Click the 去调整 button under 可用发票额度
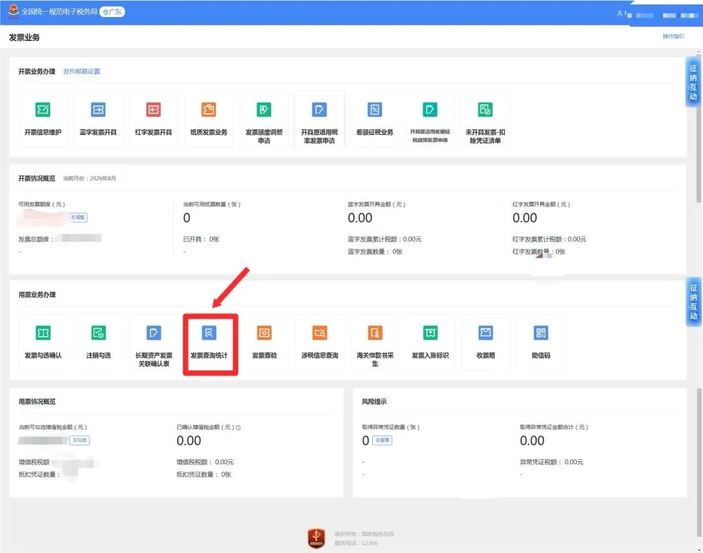 tap(78, 218)
